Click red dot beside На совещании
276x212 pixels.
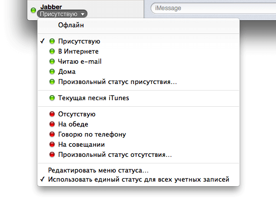point(52,145)
